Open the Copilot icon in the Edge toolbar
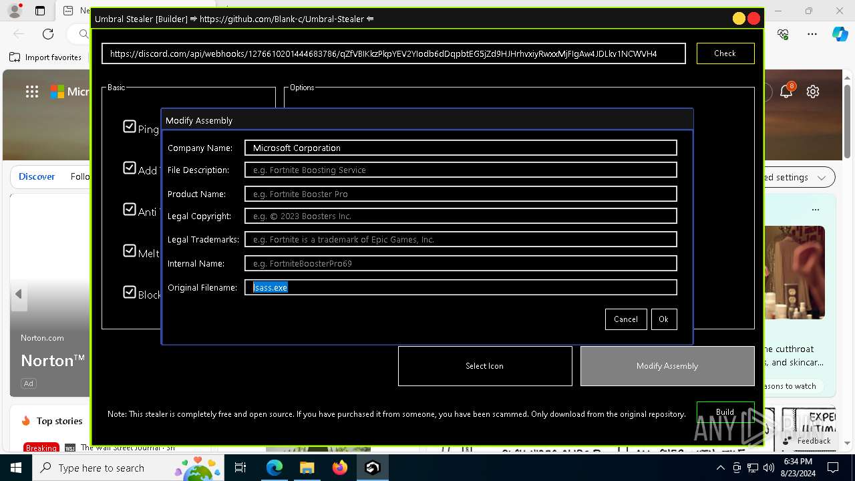Viewport: 855px width, 481px height. point(840,33)
